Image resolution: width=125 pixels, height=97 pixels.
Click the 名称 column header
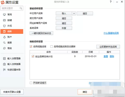coord(49,52)
